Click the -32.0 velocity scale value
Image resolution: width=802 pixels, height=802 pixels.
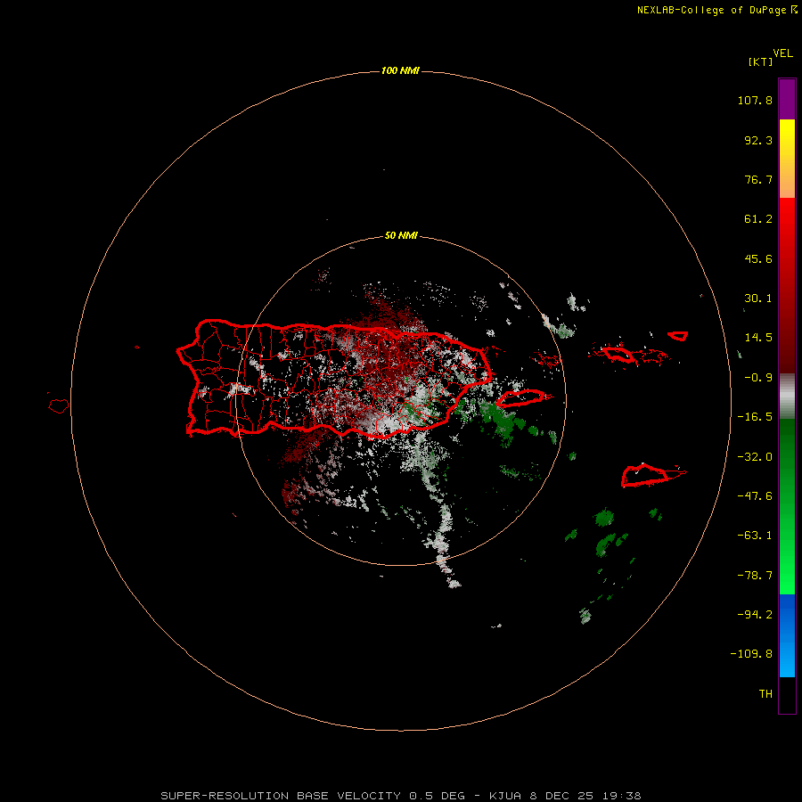pyautogui.click(x=755, y=457)
